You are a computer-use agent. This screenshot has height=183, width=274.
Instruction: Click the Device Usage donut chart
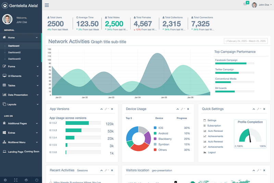138,138
